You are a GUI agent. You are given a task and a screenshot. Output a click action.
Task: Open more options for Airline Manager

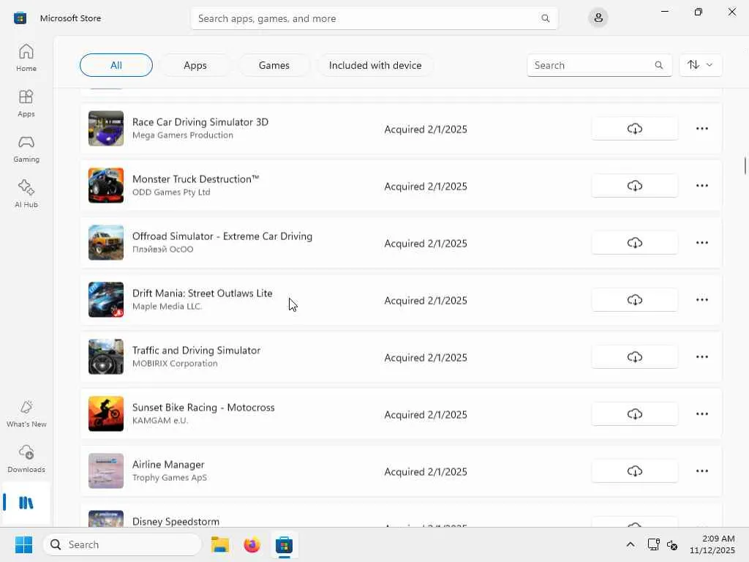(701, 471)
